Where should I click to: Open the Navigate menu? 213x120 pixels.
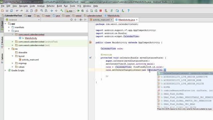coord(23,6)
